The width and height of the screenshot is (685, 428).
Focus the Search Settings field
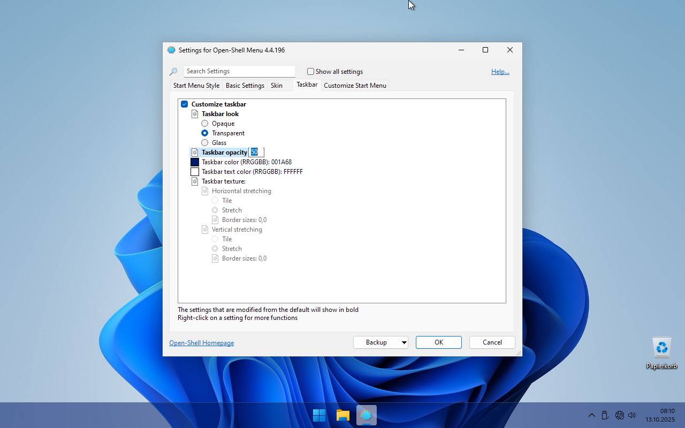(239, 71)
